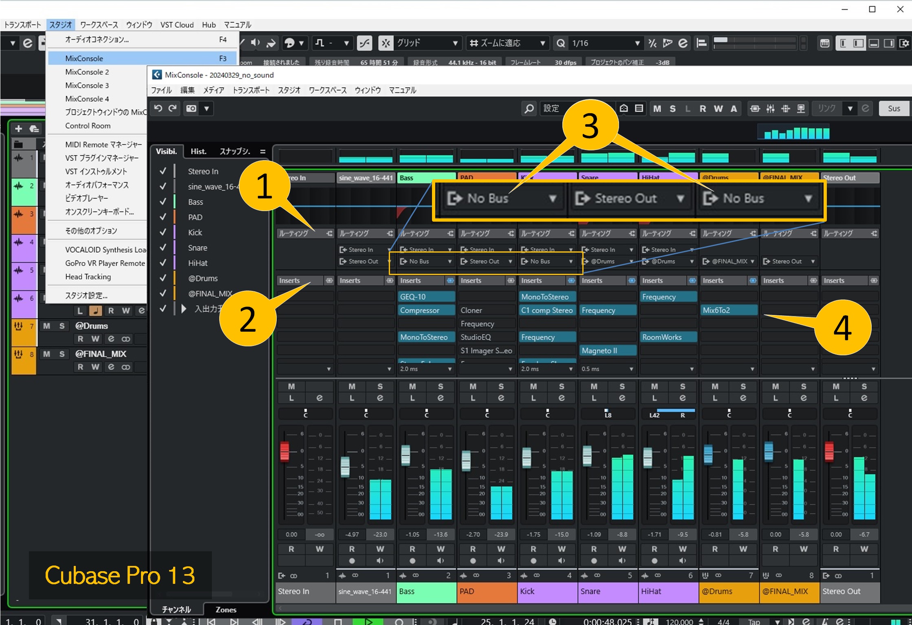Click the Stereo In channel volume fader
This screenshot has height=625, width=912.
(284, 451)
